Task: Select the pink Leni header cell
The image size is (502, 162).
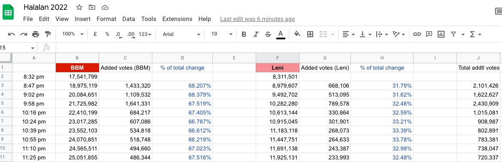Action: click(278, 68)
